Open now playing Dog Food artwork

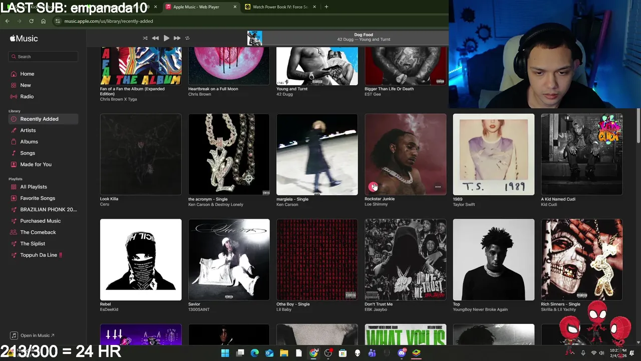[x=254, y=38]
